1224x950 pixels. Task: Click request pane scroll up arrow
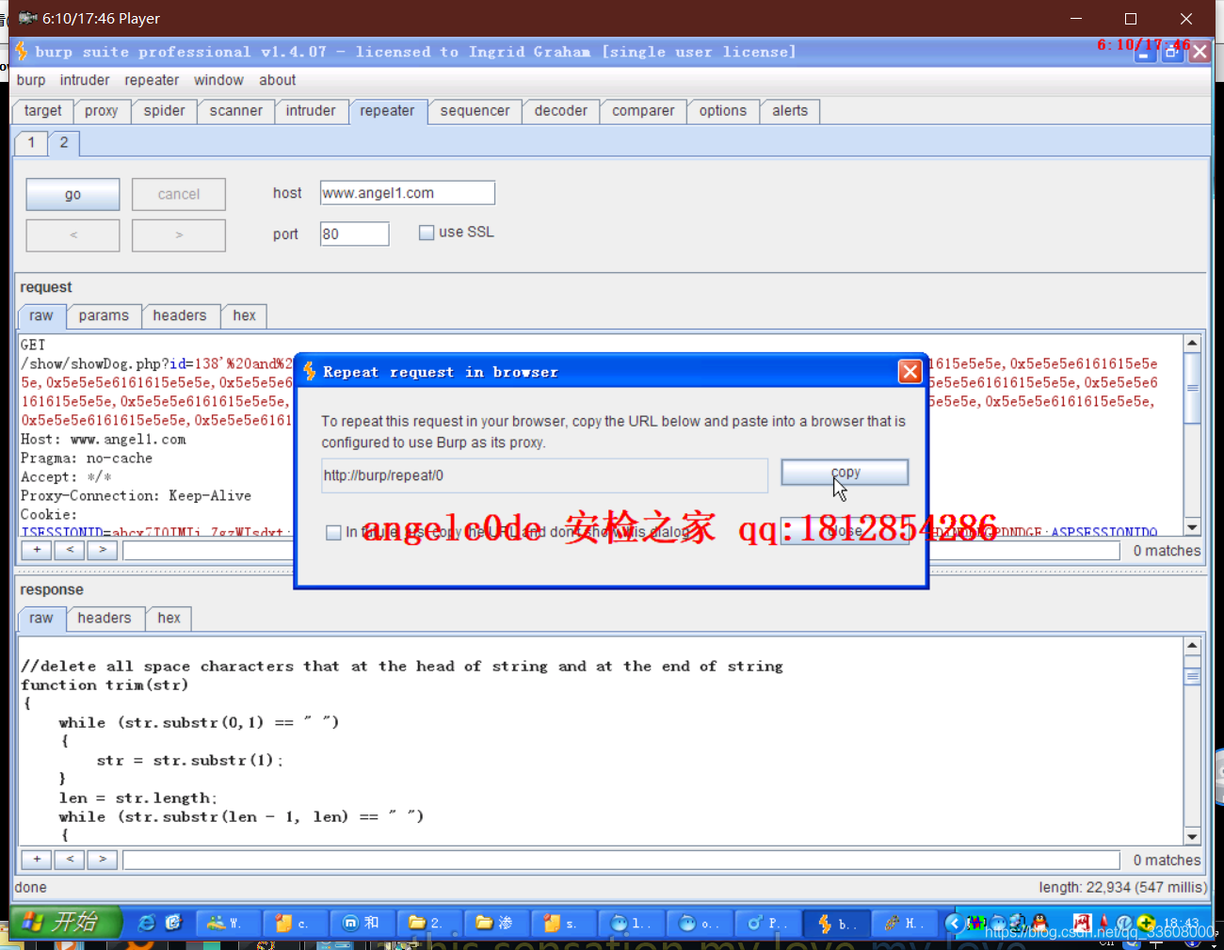pos(1192,344)
